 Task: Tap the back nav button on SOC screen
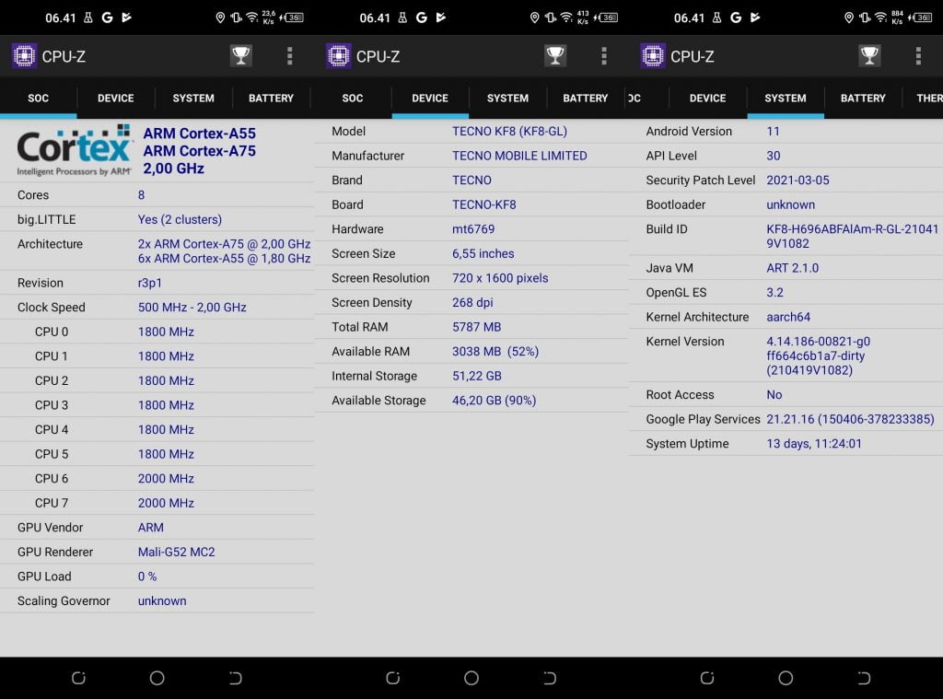coord(236,678)
